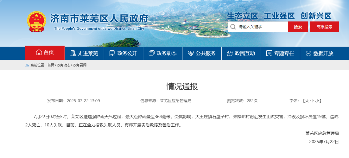Open the 政民互动 menu

(241, 53)
